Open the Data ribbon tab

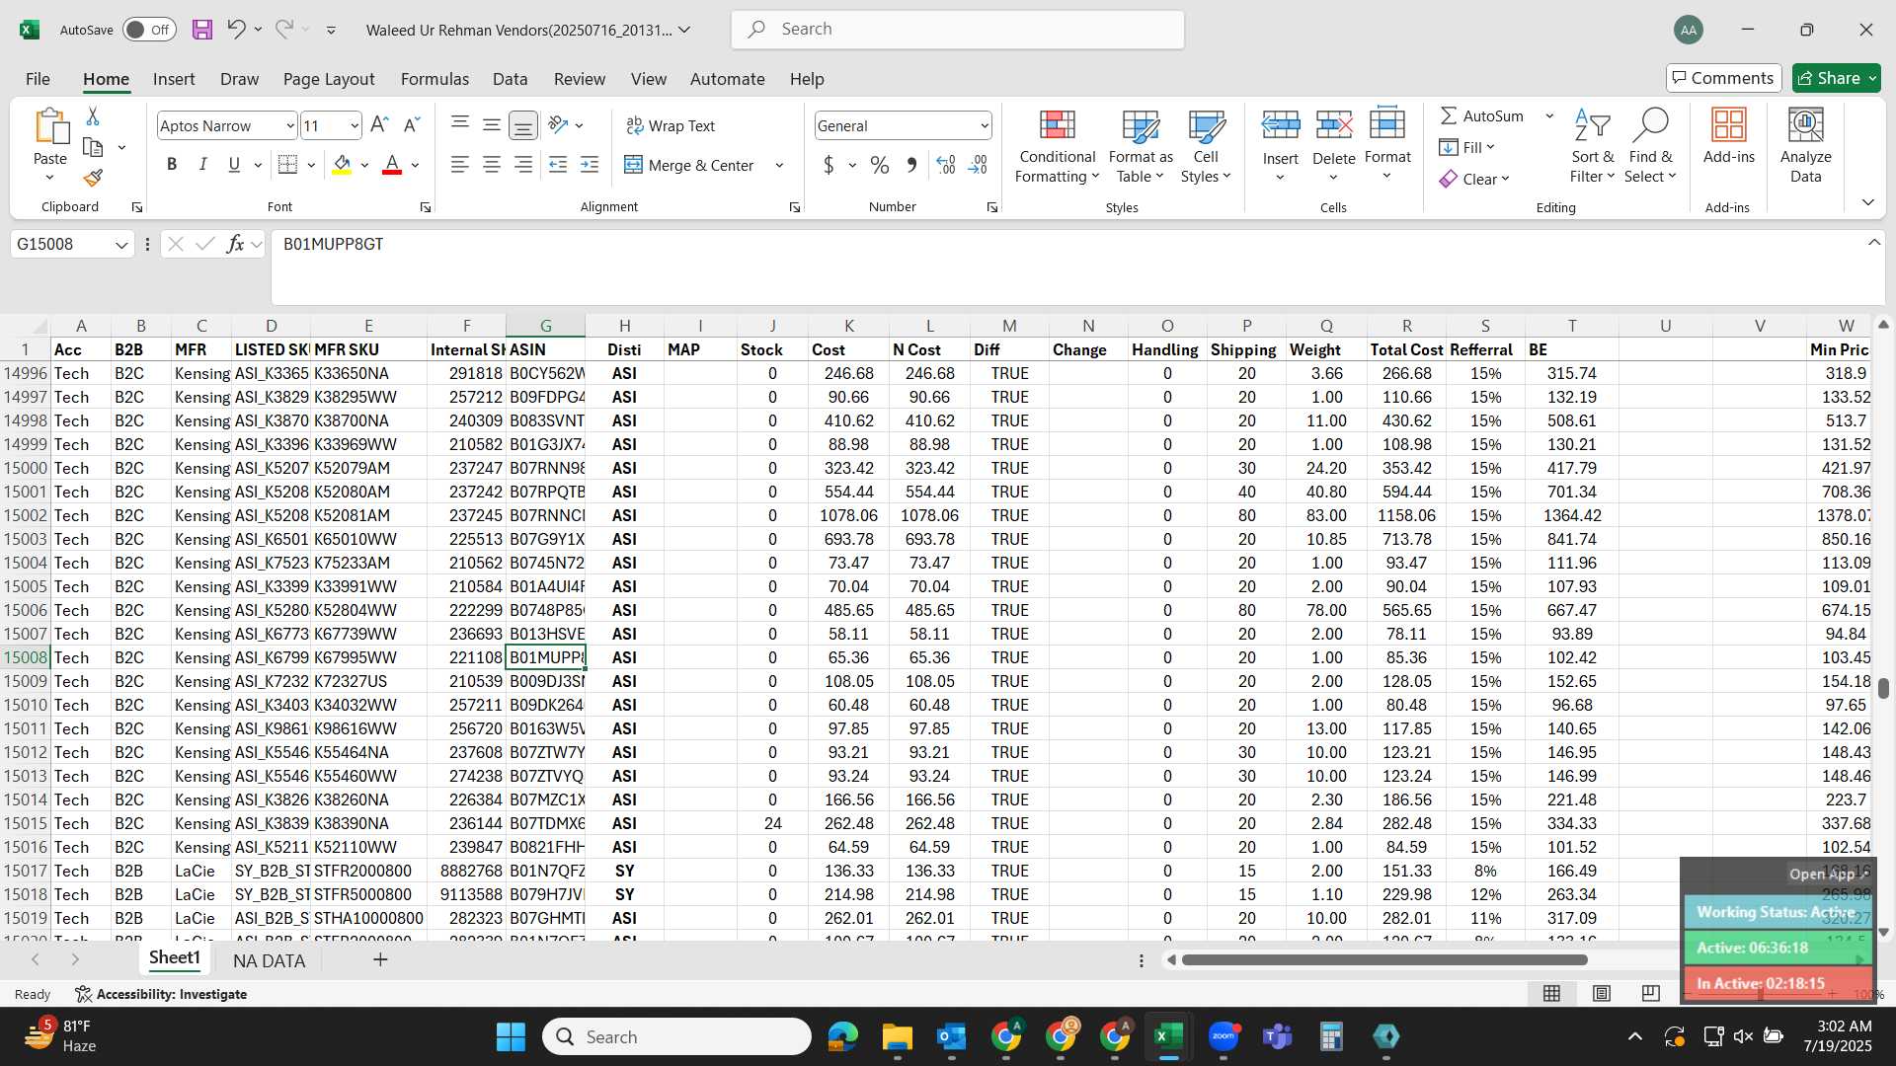pyautogui.click(x=510, y=79)
